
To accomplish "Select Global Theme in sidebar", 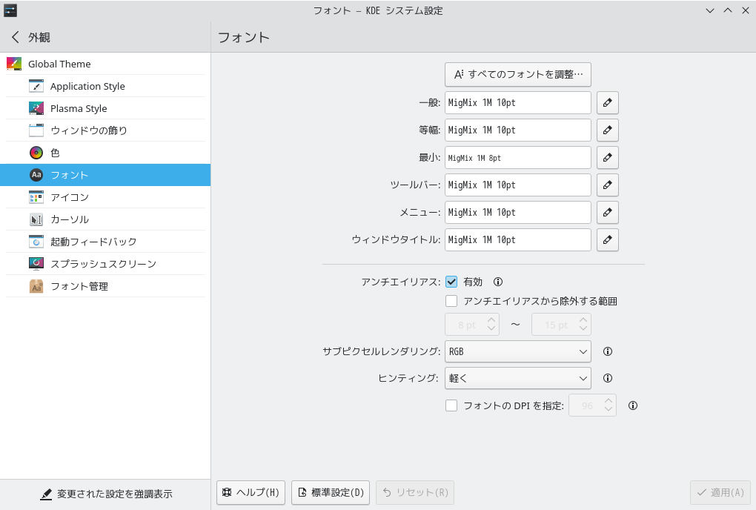I will pyautogui.click(x=105, y=64).
